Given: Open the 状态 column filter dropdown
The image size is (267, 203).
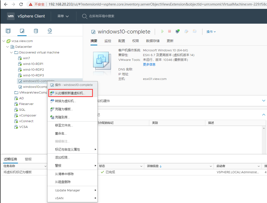Looking at the screenshot, I should coord(141,166).
